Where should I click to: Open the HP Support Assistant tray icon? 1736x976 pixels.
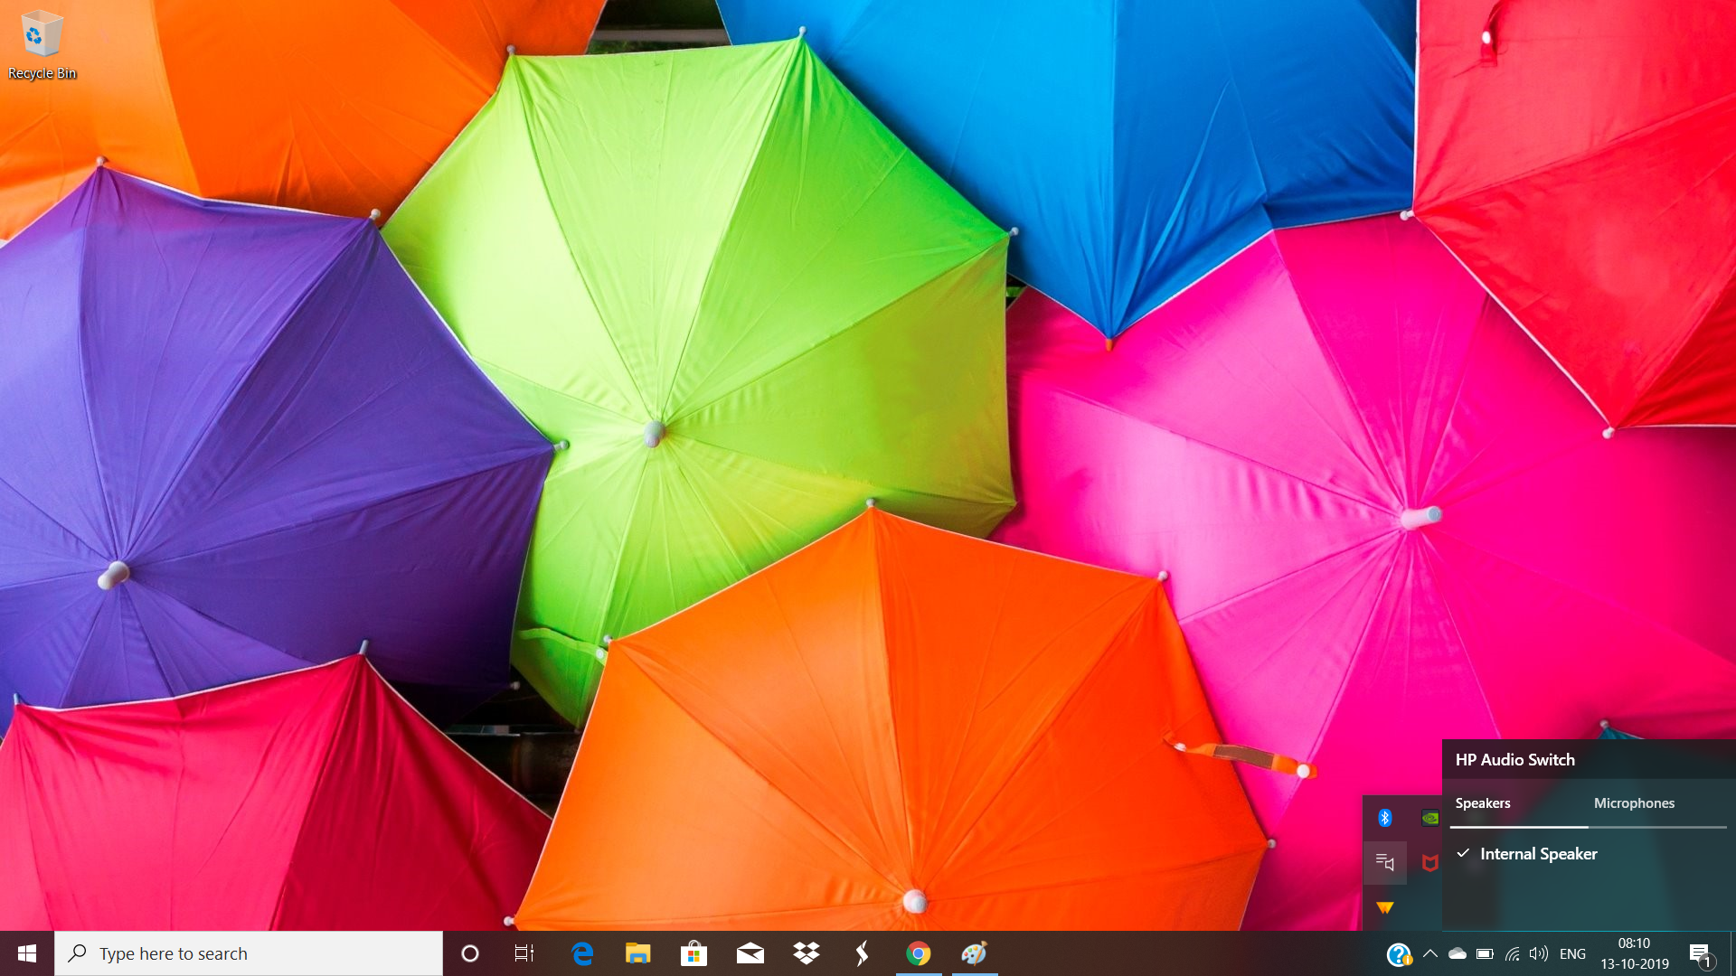(1399, 954)
